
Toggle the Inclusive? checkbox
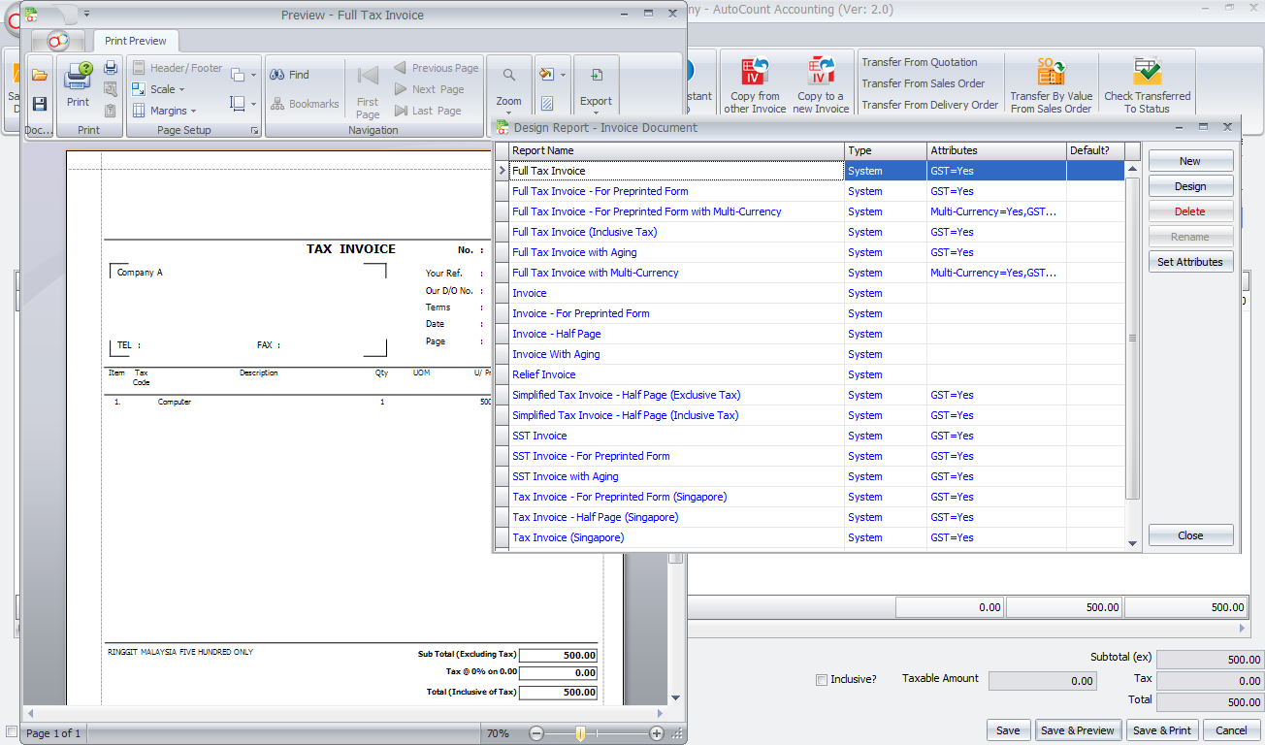coord(822,680)
